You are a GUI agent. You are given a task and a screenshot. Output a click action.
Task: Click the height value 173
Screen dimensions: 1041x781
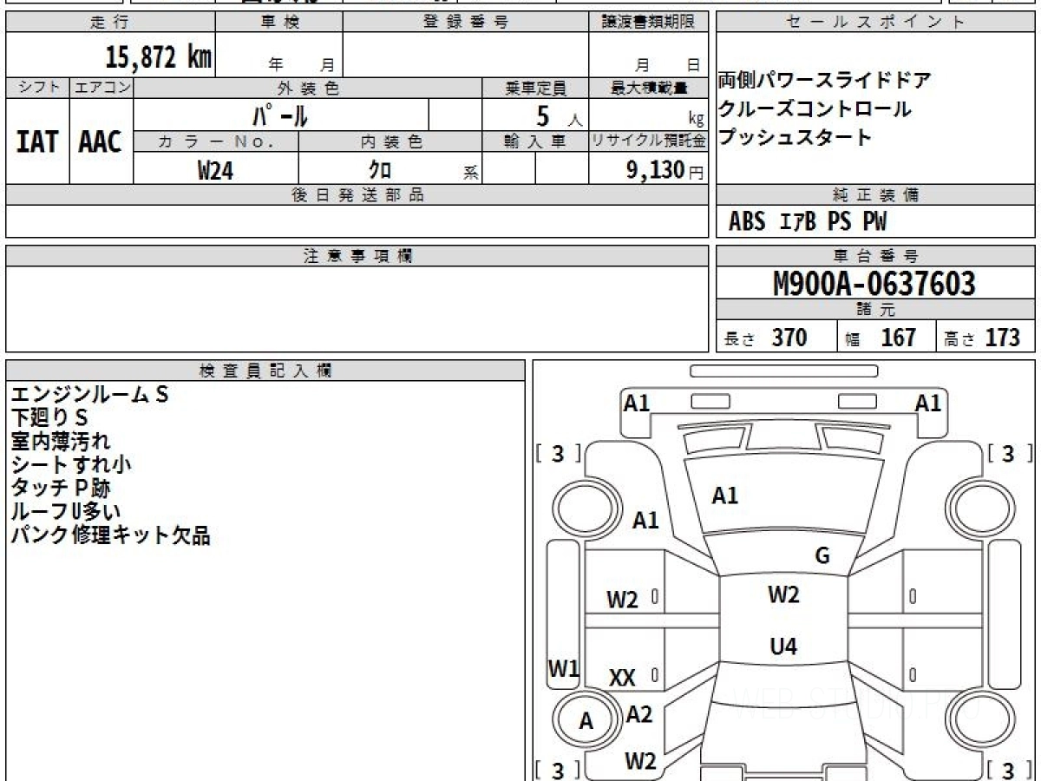1003,338
